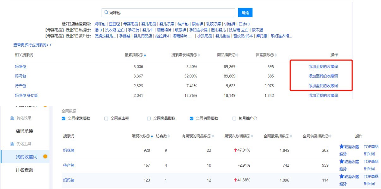This screenshot has width=381, height=189.
Task: Open help icon beside 全网供需指数 column header
Action: tap(327, 136)
